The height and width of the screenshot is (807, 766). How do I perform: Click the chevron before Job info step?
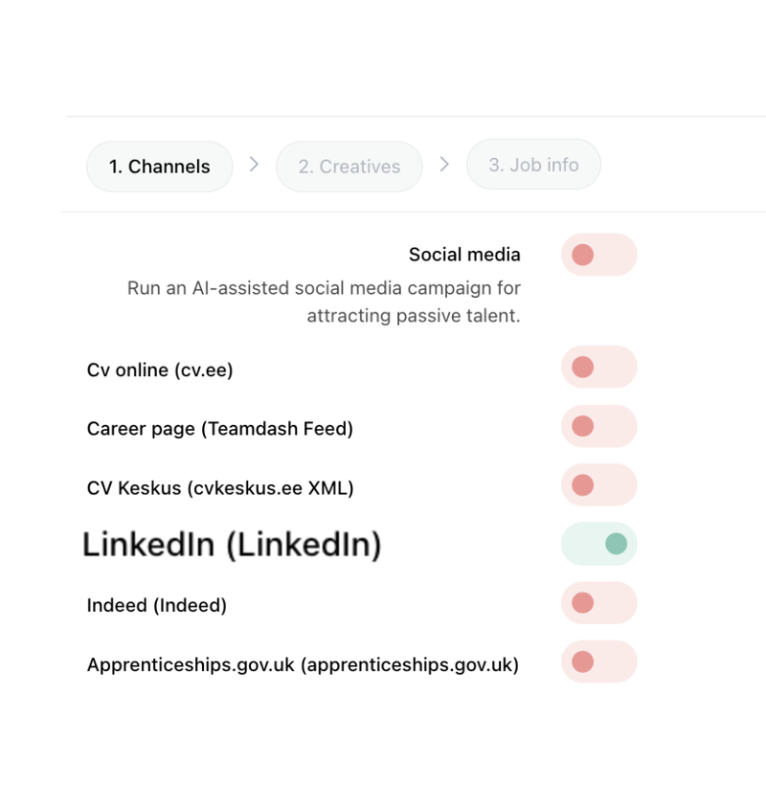(444, 165)
